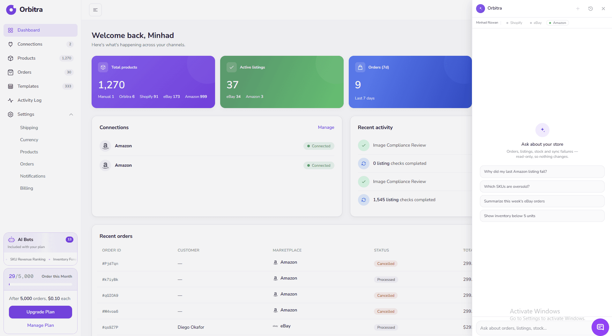Open Shipping settings

point(29,128)
